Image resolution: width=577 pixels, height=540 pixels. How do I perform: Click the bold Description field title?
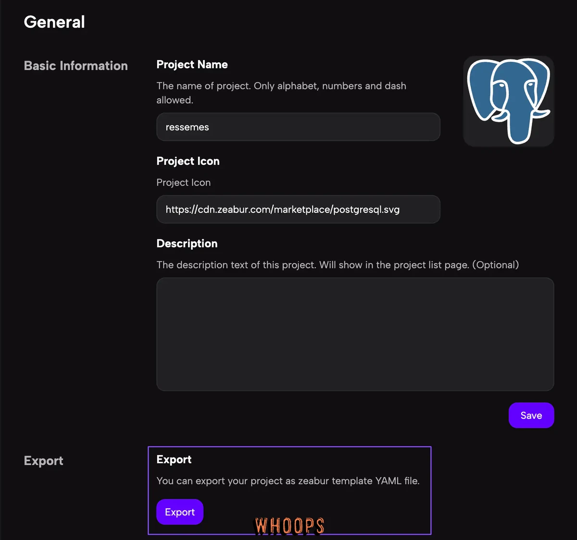click(x=187, y=244)
